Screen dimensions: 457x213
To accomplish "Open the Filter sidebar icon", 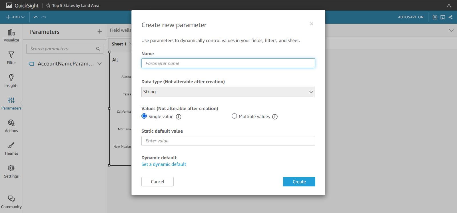I will 11,55.
